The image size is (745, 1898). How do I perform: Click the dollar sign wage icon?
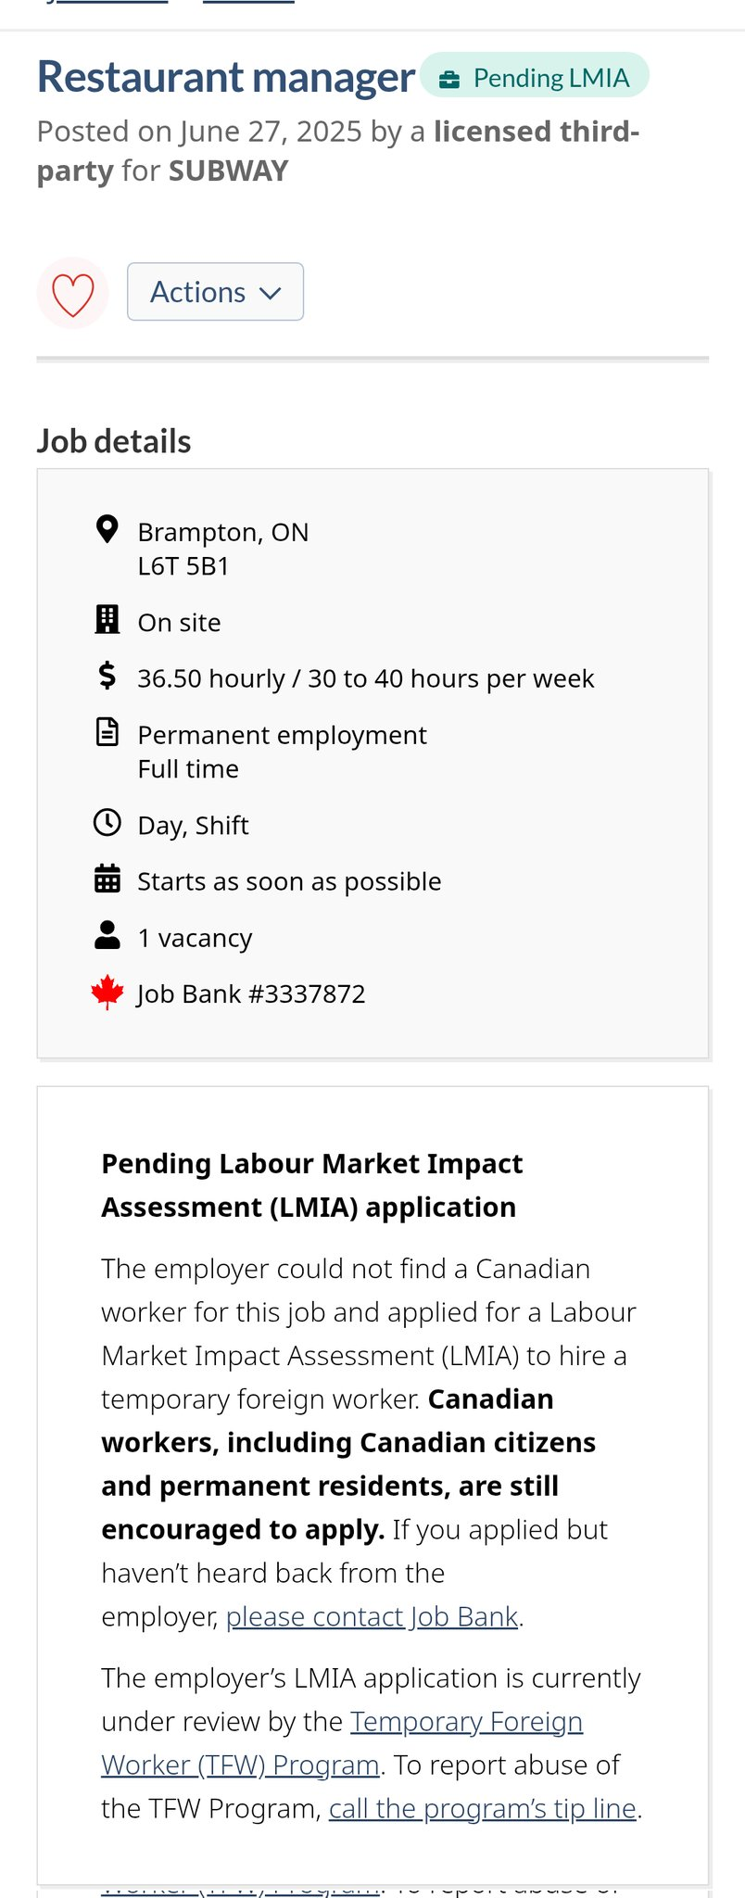[107, 676]
